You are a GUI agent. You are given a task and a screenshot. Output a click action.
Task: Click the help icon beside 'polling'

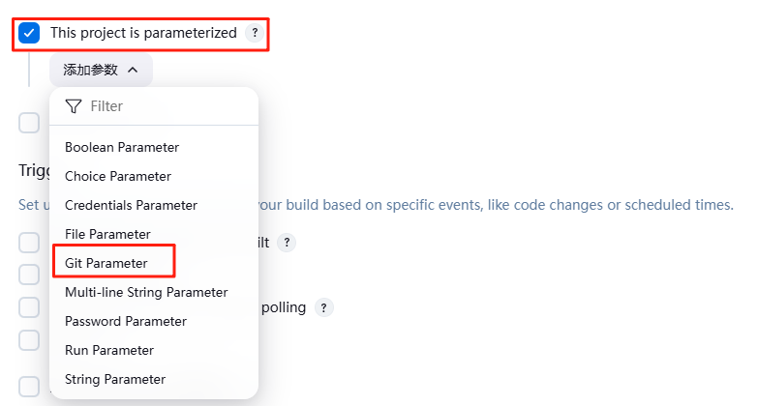pyautogui.click(x=324, y=308)
